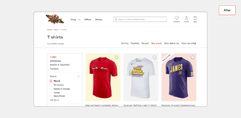Expand the Shop dropdown menu
Image resolution: width=241 pixels, height=118 pixels.
76,20
